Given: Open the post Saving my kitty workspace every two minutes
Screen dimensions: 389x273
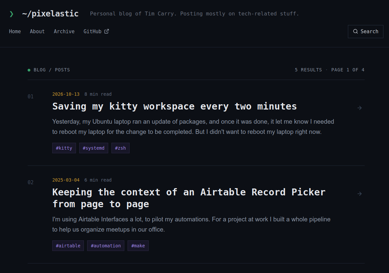Looking at the screenshot, I should pos(174,106).
